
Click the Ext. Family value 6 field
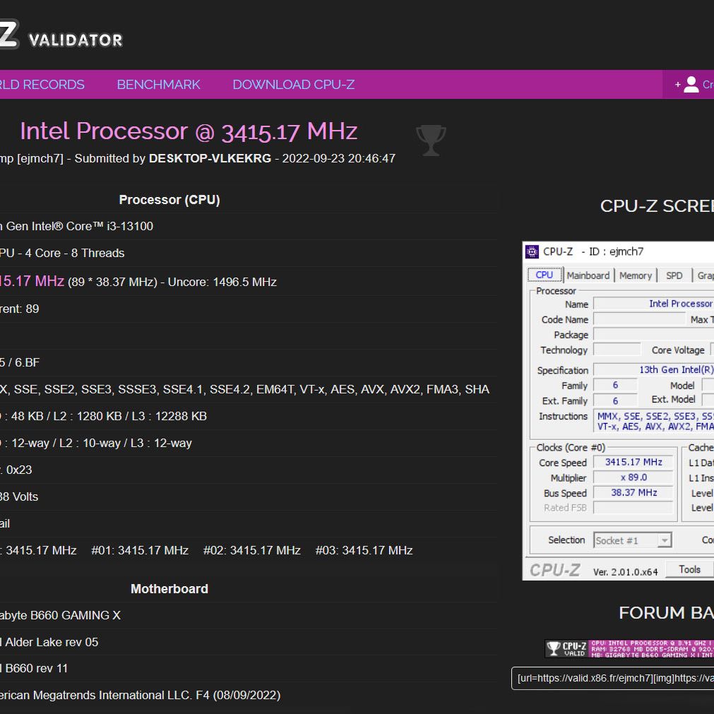[x=615, y=400]
